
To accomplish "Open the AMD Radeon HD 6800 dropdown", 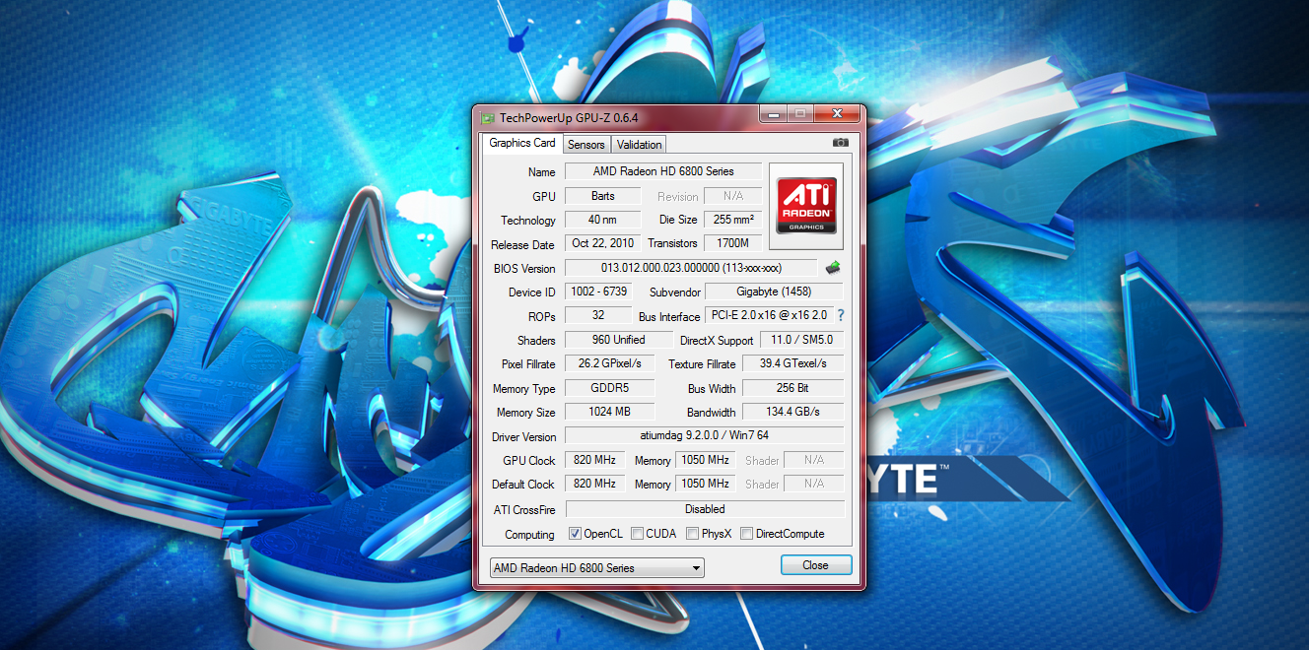I will click(x=597, y=568).
